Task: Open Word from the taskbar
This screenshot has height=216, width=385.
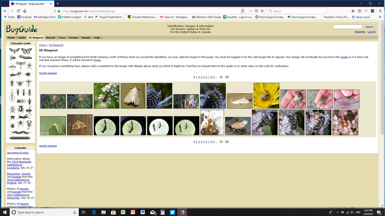Action: [143, 212]
